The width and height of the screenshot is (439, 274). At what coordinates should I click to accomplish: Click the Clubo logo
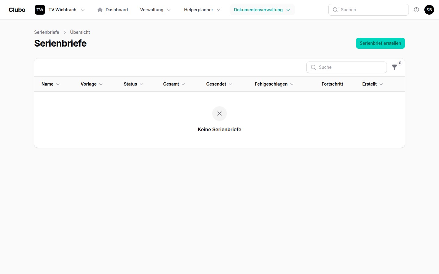[x=17, y=10]
